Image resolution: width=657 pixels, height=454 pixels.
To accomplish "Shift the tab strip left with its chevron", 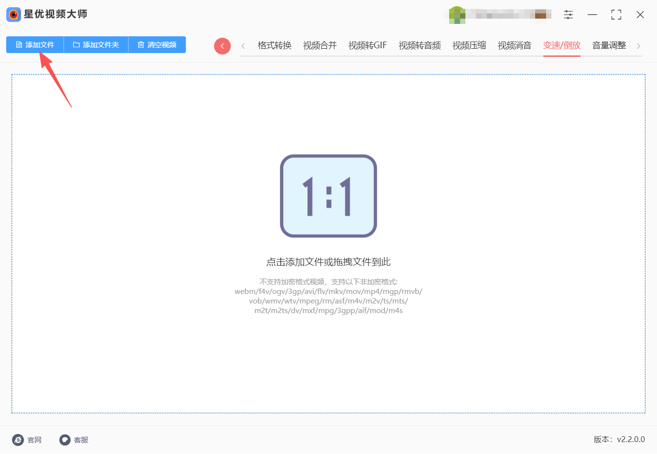I will pos(243,46).
